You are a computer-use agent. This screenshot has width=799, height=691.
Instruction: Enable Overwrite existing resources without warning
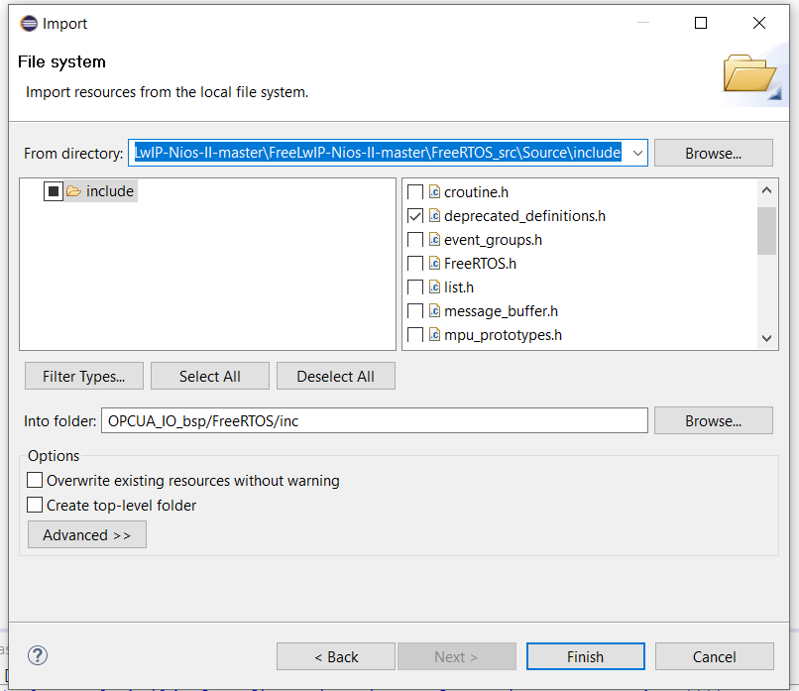(x=36, y=481)
